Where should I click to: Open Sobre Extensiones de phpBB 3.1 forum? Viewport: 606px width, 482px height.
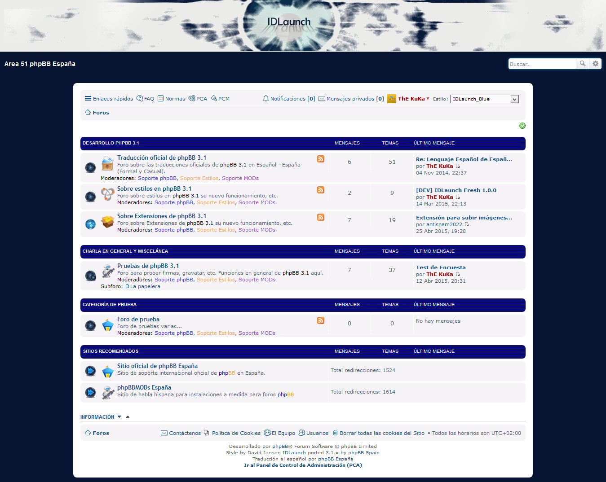[x=162, y=216]
